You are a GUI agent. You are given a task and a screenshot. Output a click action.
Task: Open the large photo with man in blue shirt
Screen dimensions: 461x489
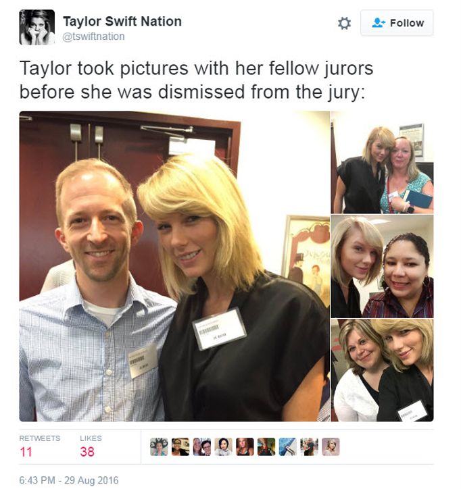pyautogui.click(x=174, y=266)
